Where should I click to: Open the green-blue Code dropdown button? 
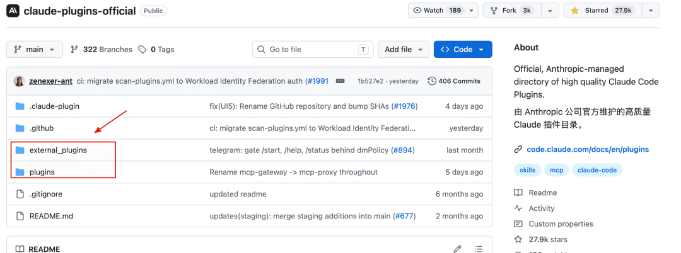tap(463, 49)
